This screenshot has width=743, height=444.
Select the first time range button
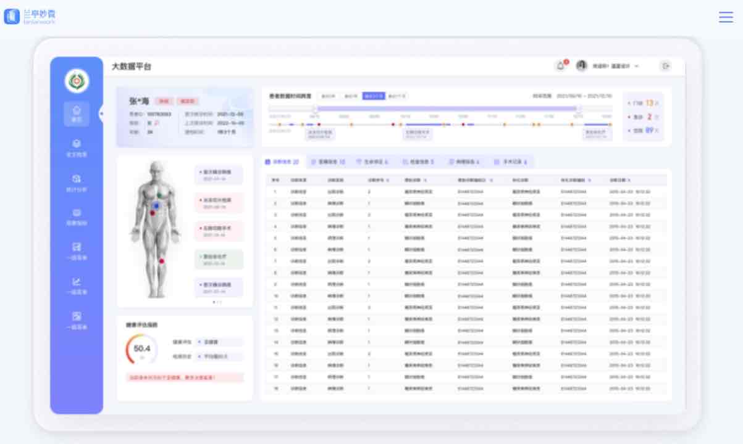tap(328, 96)
